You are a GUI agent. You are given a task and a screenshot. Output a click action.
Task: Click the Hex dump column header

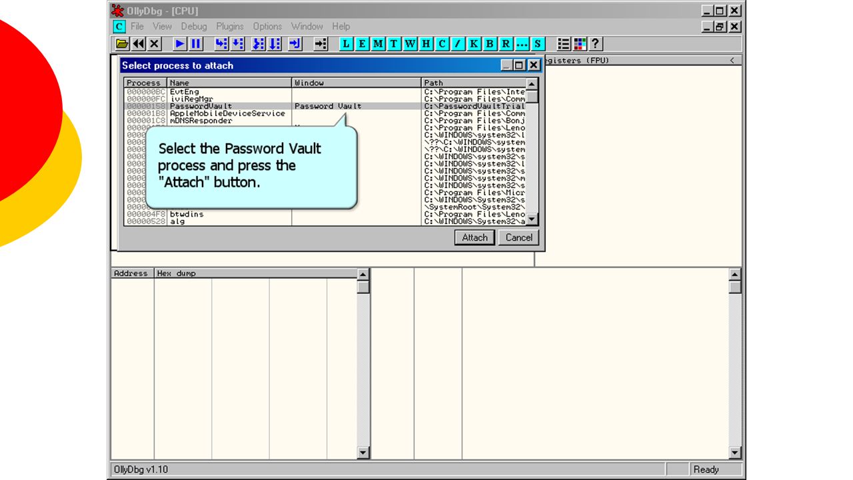pyautogui.click(x=255, y=273)
